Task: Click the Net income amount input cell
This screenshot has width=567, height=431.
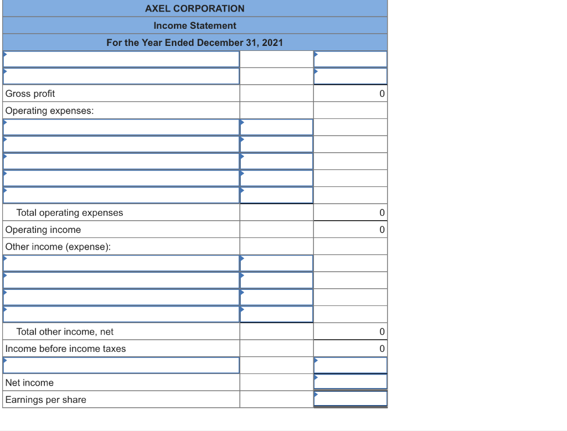Action: tap(350, 382)
